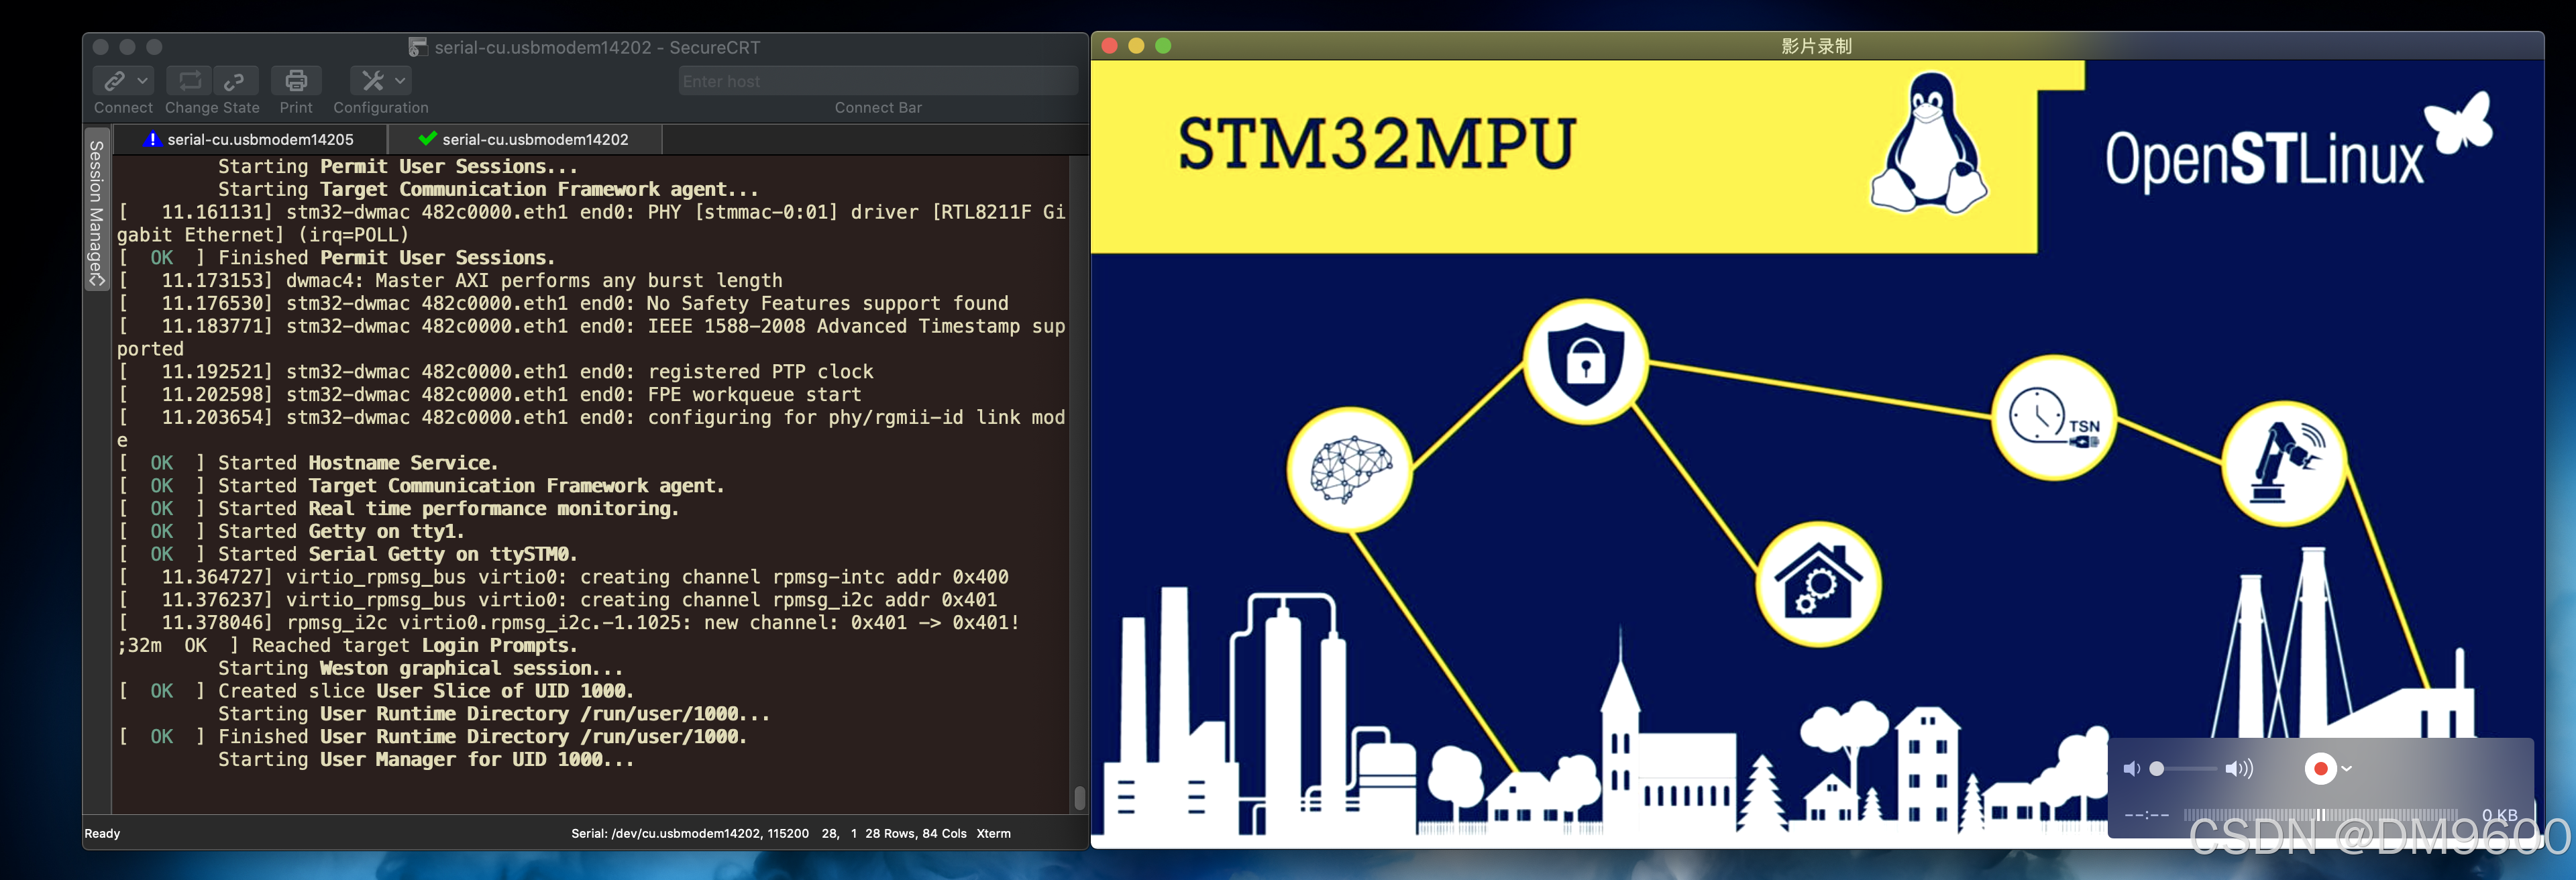
Task: Click the Enter host field
Action: coord(877,81)
